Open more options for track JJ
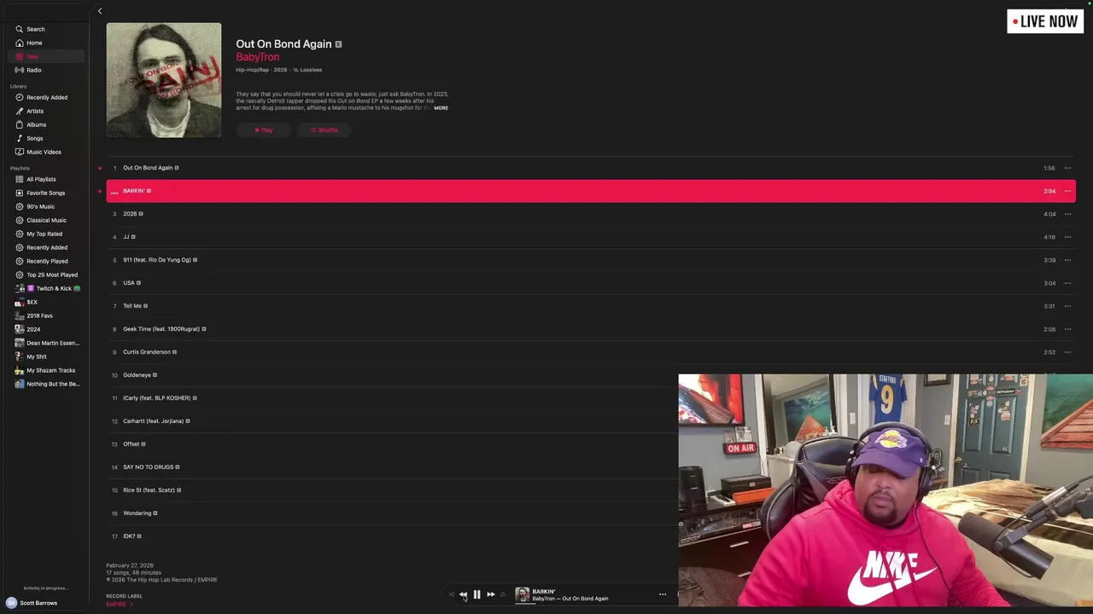 [1067, 237]
